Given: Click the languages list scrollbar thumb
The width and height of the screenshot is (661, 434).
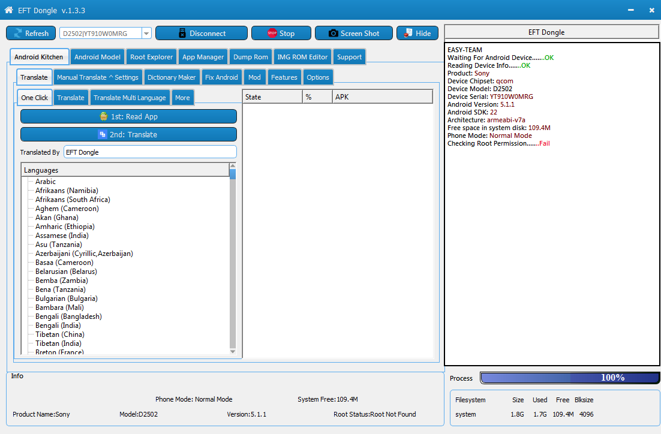Looking at the screenshot, I should click(233, 174).
